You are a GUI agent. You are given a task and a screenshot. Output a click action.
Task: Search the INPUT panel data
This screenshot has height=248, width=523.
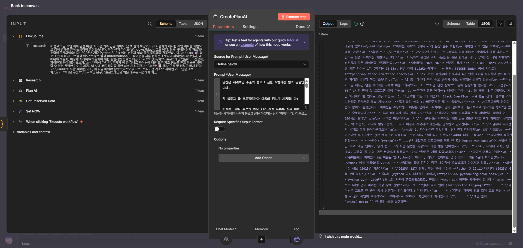(150, 24)
